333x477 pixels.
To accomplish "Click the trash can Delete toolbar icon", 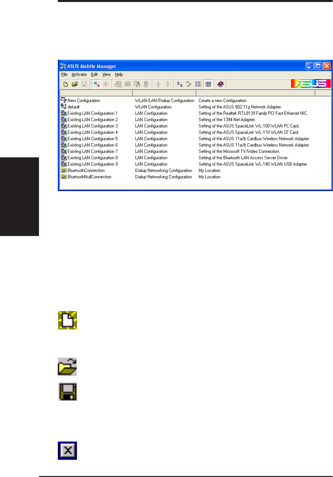I will pyautogui.click(x=146, y=84).
